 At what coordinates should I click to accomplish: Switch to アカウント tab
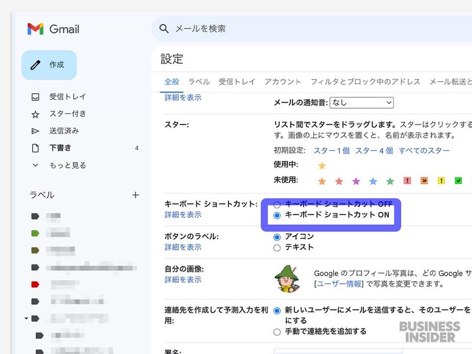[x=283, y=81]
